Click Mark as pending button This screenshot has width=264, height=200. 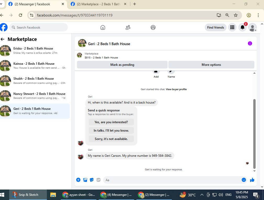tap(122, 65)
